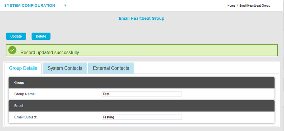Click the Update button
This screenshot has height=131, width=284.
pos(16,36)
